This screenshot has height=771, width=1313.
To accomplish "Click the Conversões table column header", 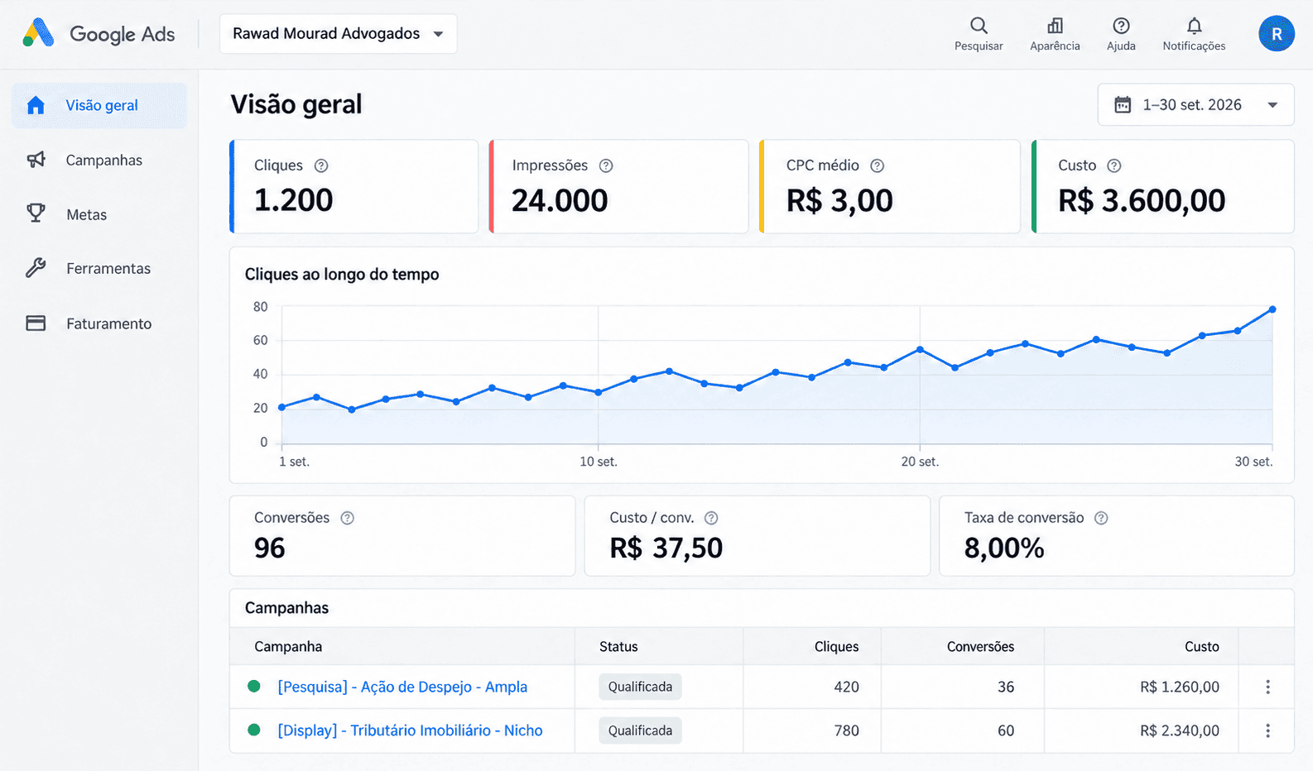I will [x=980, y=647].
